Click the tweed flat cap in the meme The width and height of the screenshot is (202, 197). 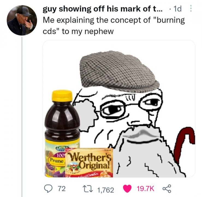119,71
